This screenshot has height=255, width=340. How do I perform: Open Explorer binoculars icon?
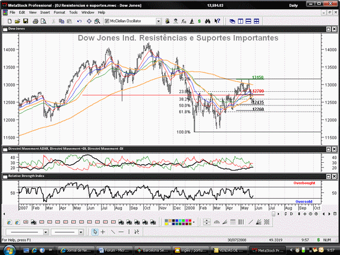tap(207, 21)
